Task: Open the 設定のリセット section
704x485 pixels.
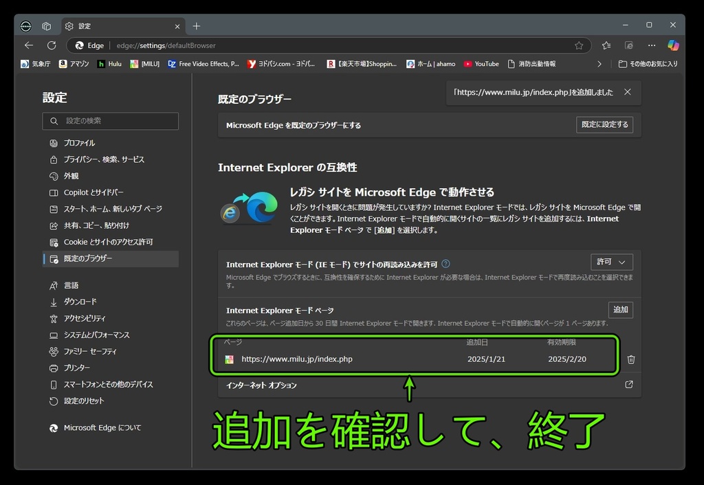Action: coord(111,401)
